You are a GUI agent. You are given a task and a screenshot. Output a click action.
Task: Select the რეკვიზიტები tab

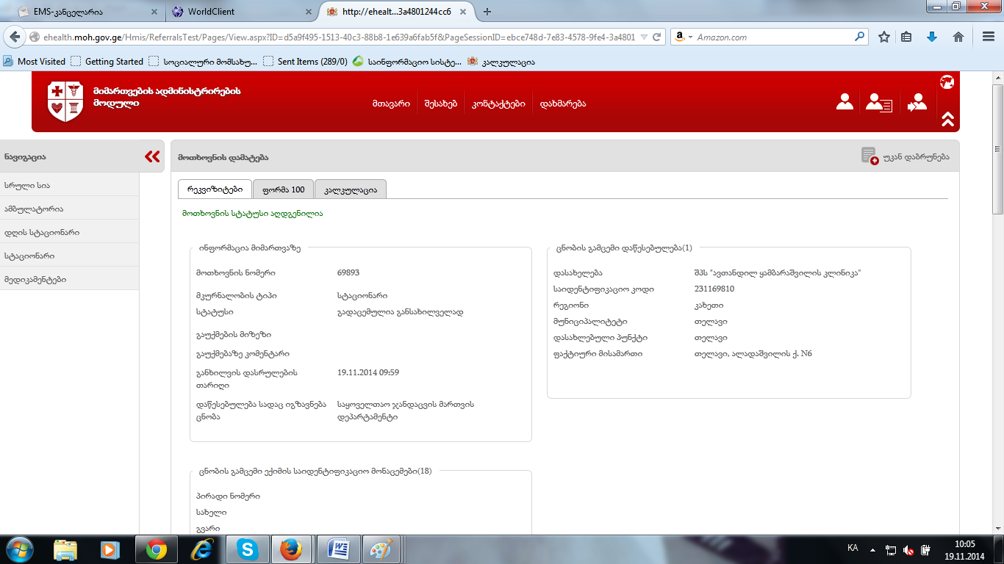coord(215,189)
